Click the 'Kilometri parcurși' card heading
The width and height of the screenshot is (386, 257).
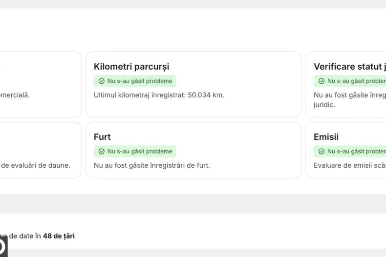pos(131,67)
